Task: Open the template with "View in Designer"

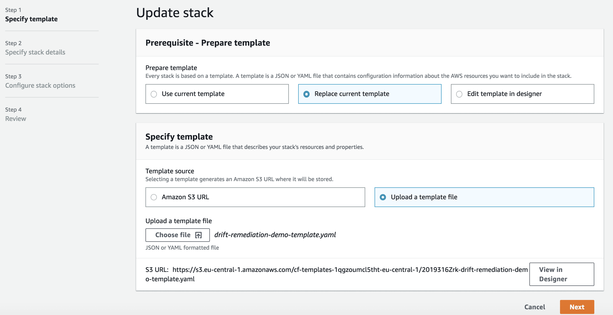Action: pos(561,274)
